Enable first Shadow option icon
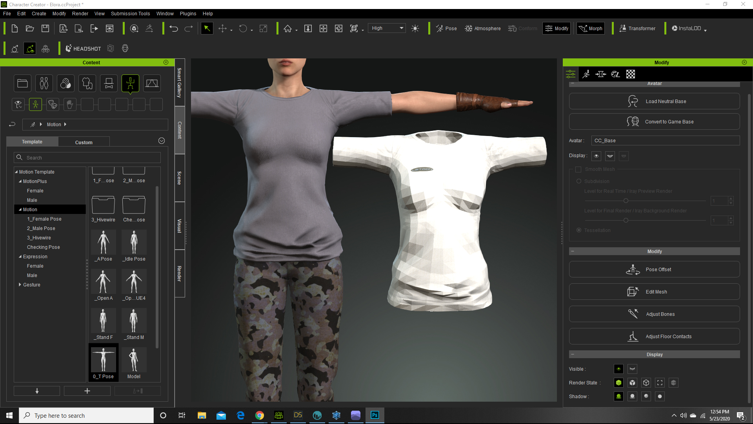The width and height of the screenshot is (753, 424). point(618,396)
